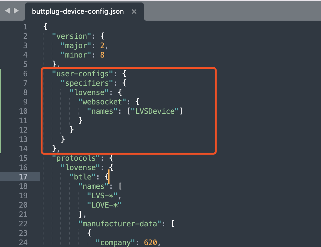Click the closing brace on line 13
Image resolution: width=321 pixels, height=247 pixels.
pyautogui.click(x=63, y=139)
